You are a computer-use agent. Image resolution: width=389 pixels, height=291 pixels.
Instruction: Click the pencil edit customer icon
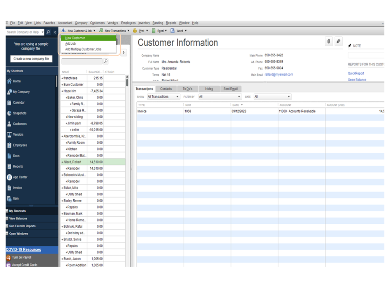tap(338, 41)
